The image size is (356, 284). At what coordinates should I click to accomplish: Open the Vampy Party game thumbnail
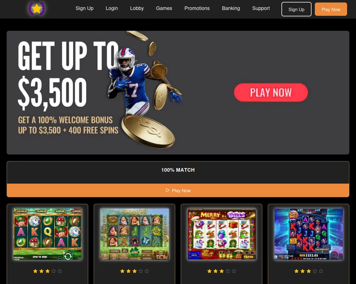(x=309, y=234)
